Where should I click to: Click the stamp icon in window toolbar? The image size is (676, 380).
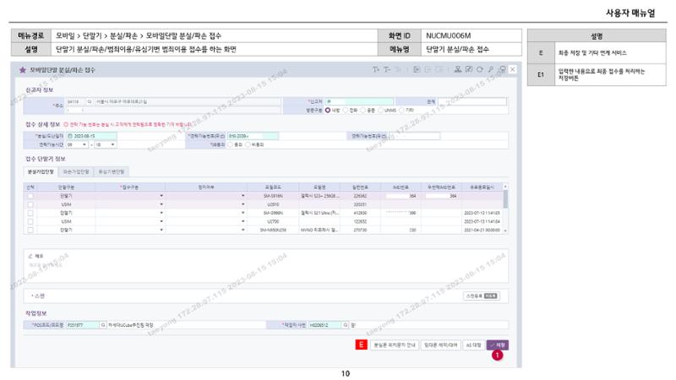coord(458,69)
